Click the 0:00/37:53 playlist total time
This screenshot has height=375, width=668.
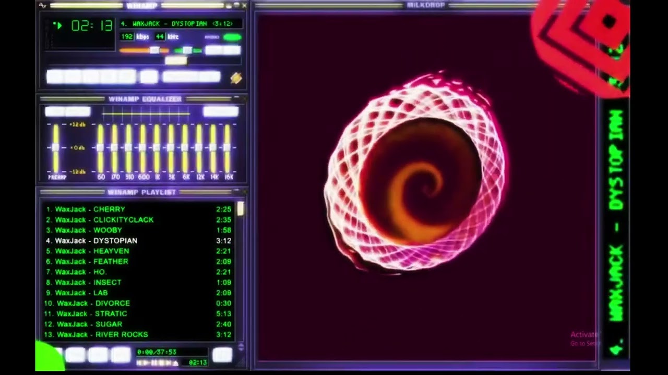click(157, 352)
